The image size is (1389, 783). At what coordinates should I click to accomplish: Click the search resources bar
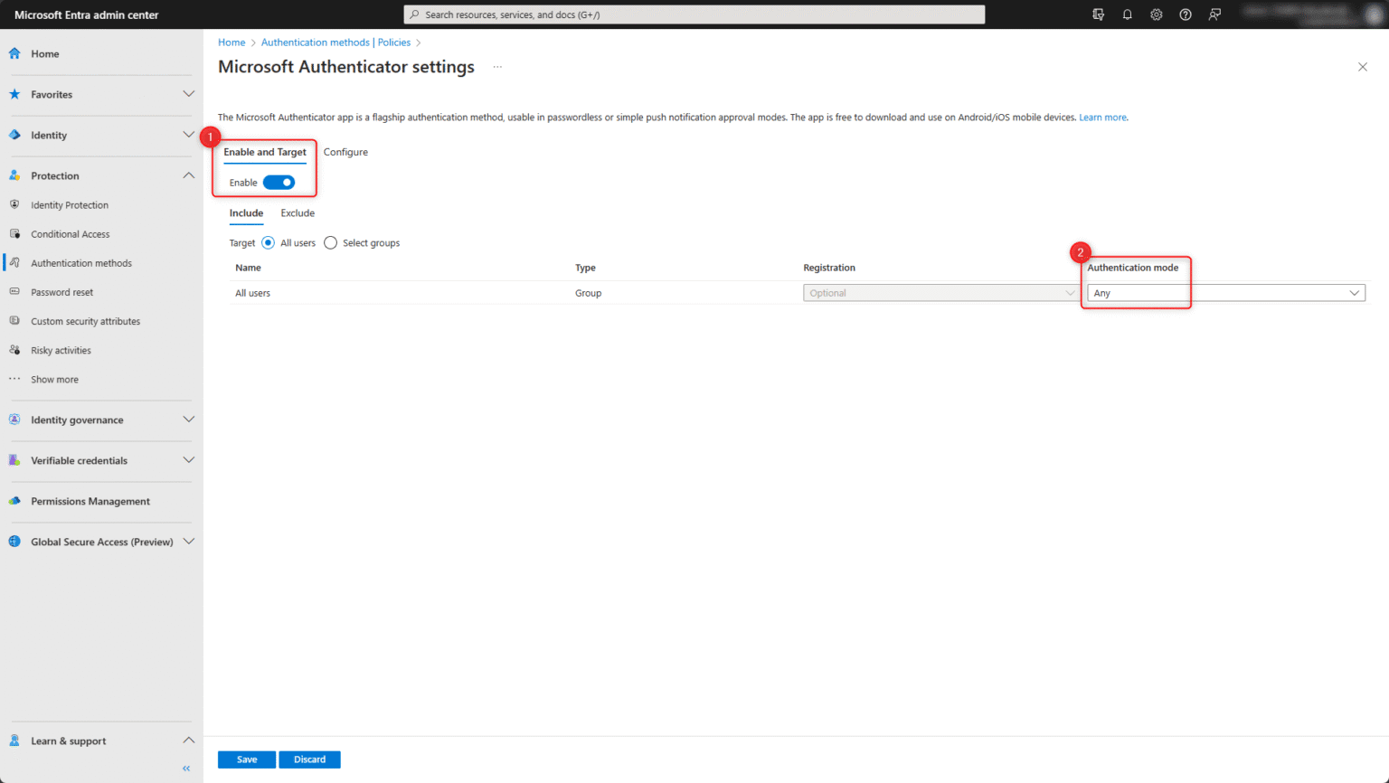(694, 14)
